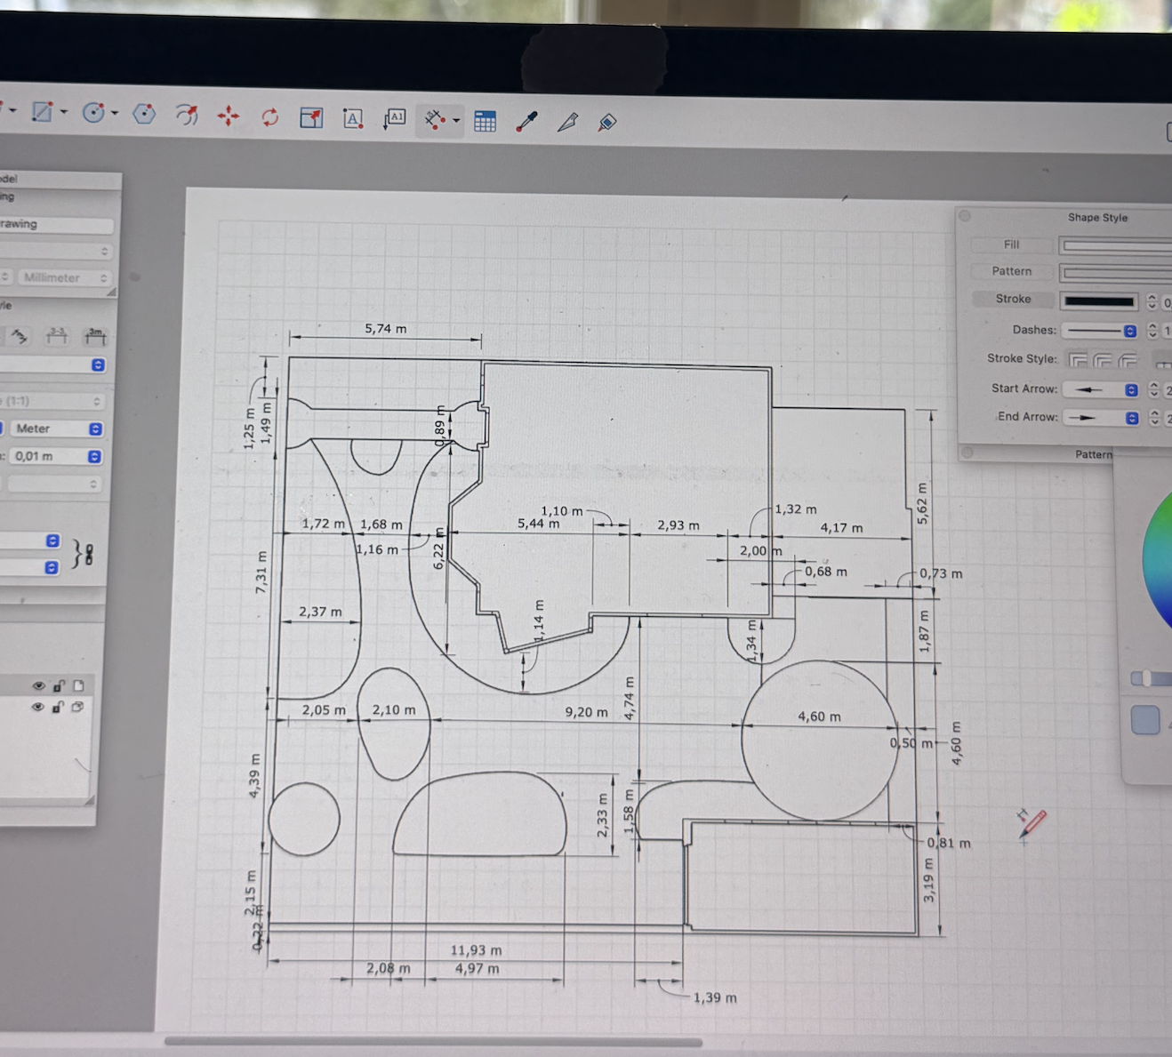Open the rectangle tool dropdown arrow
This screenshot has width=1172, height=1057.
tap(64, 112)
